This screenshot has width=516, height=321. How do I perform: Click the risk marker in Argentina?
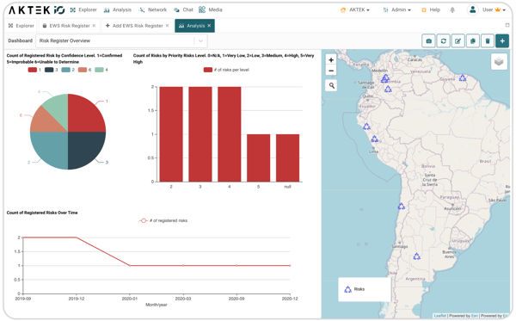416,256
